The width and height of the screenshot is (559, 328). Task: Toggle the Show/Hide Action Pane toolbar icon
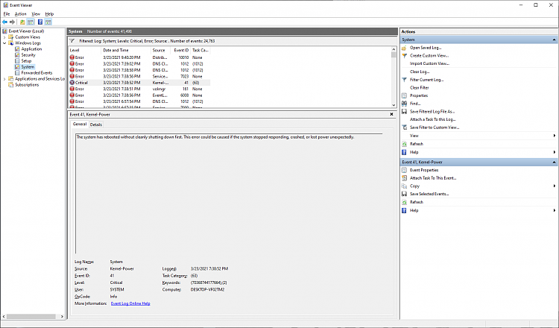click(48, 22)
